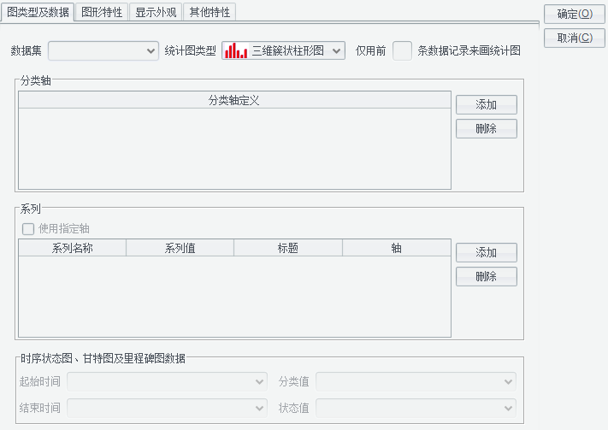Click the 轴 column header in series table
The width and height of the screenshot is (608, 430).
396,248
